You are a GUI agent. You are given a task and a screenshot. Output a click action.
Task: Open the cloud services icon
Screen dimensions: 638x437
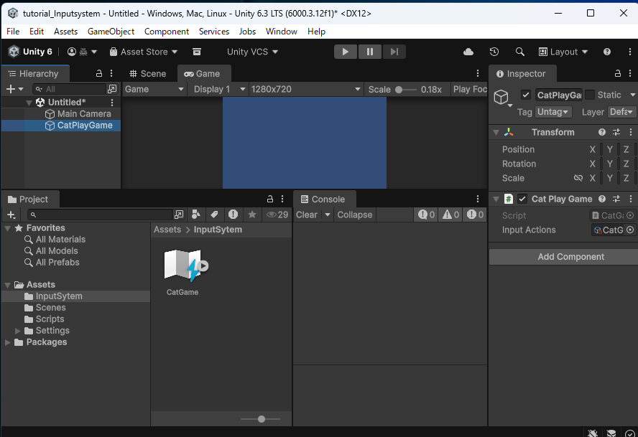(468, 52)
